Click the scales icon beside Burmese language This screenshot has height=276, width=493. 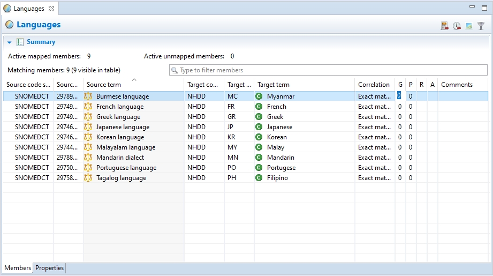pos(88,96)
